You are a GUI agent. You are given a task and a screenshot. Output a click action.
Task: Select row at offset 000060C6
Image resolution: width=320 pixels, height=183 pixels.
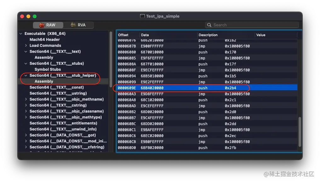[207, 136]
